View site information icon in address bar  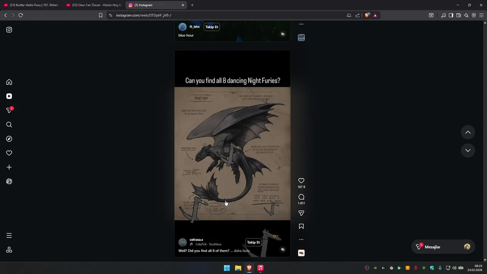point(110,15)
